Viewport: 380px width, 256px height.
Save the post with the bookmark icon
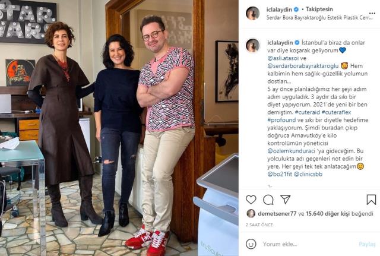[x=371, y=200]
